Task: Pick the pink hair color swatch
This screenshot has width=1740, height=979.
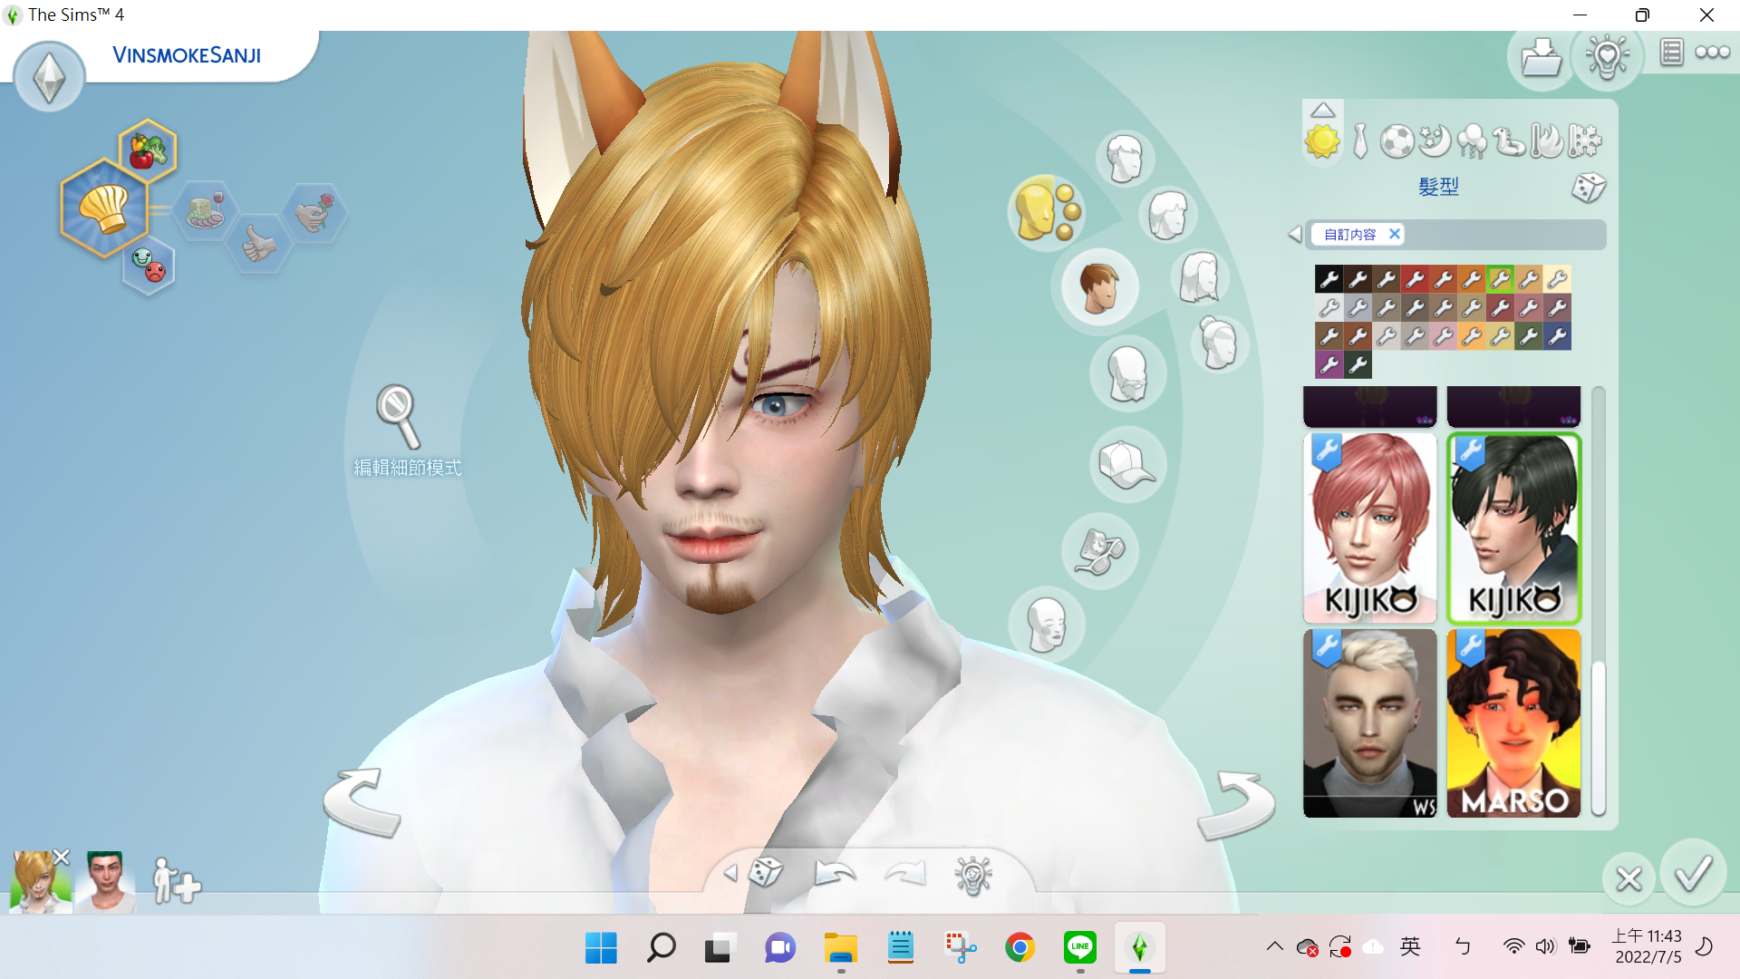Action: tap(1443, 336)
